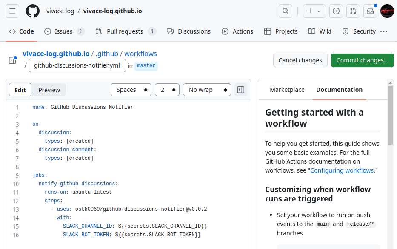The image size is (397, 249).
Task: Click the scrollbar up arrow
Action: pyautogui.click(x=391, y=83)
